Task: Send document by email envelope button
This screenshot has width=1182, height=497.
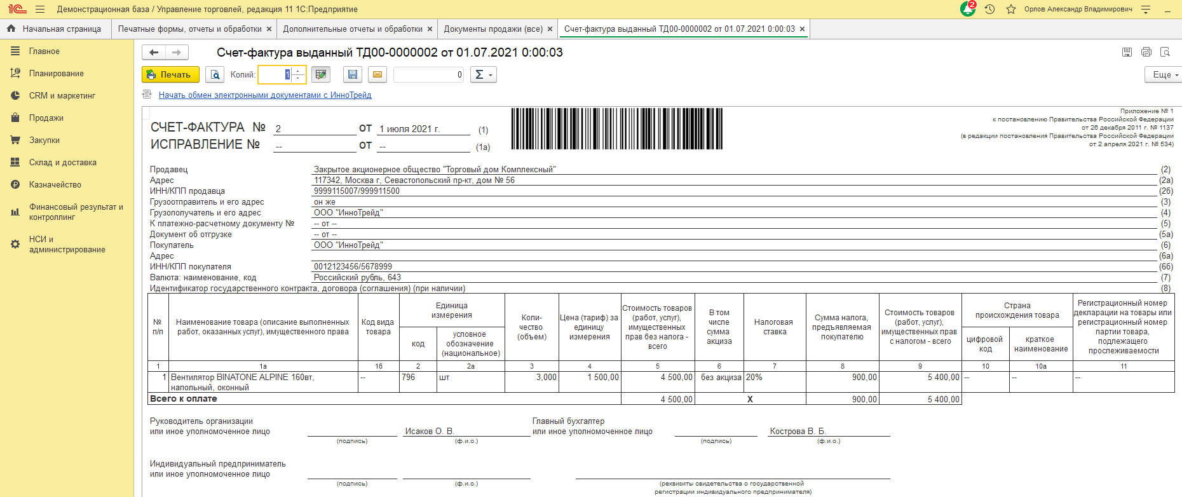Action: click(x=377, y=74)
